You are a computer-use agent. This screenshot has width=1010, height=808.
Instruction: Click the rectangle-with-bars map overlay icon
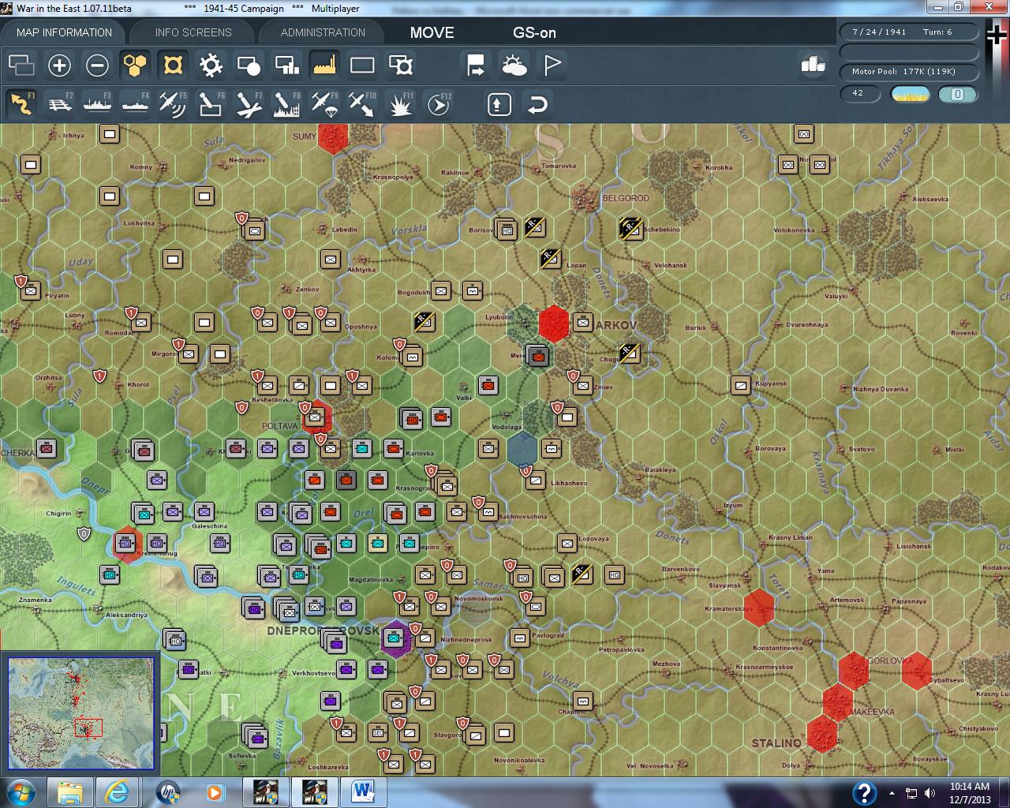pyautogui.click(x=286, y=65)
